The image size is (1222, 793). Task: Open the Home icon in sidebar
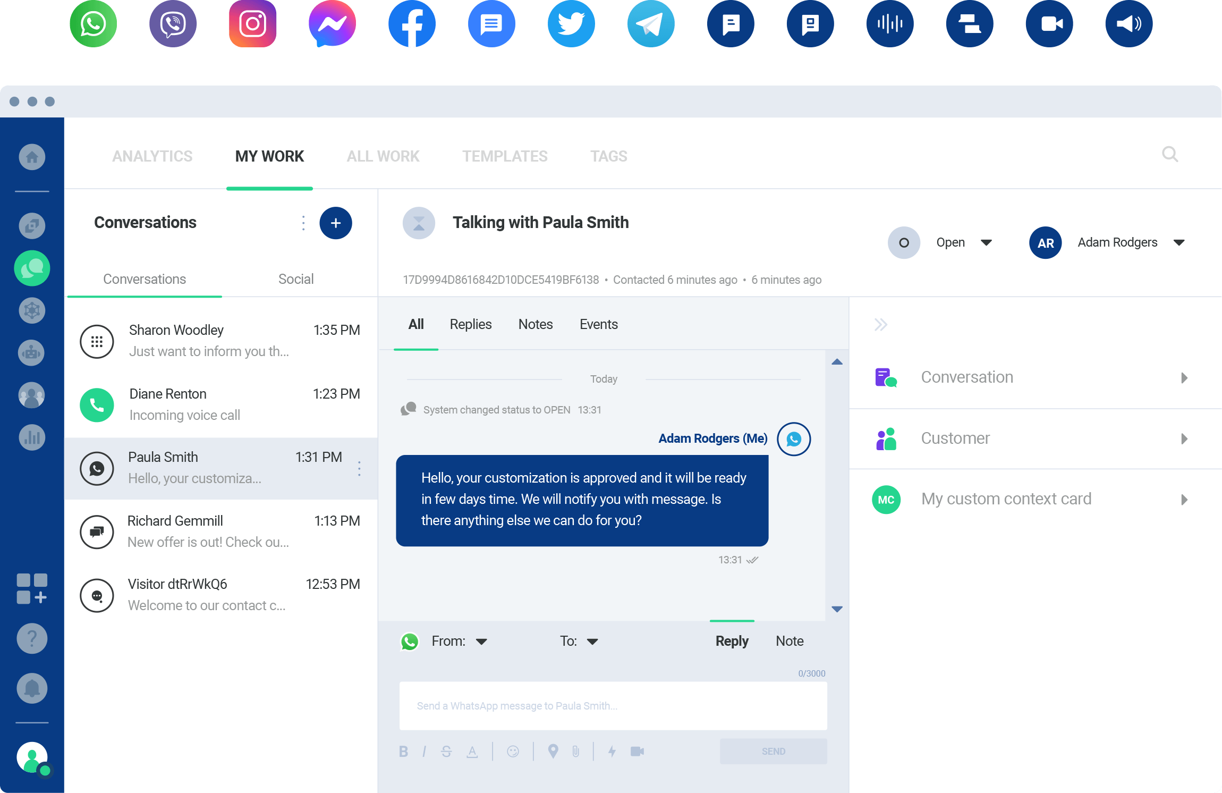tap(32, 157)
